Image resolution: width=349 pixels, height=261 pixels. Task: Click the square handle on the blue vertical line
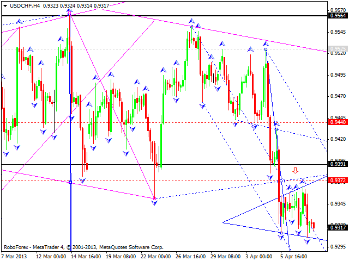pyautogui.click(x=70, y=182)
